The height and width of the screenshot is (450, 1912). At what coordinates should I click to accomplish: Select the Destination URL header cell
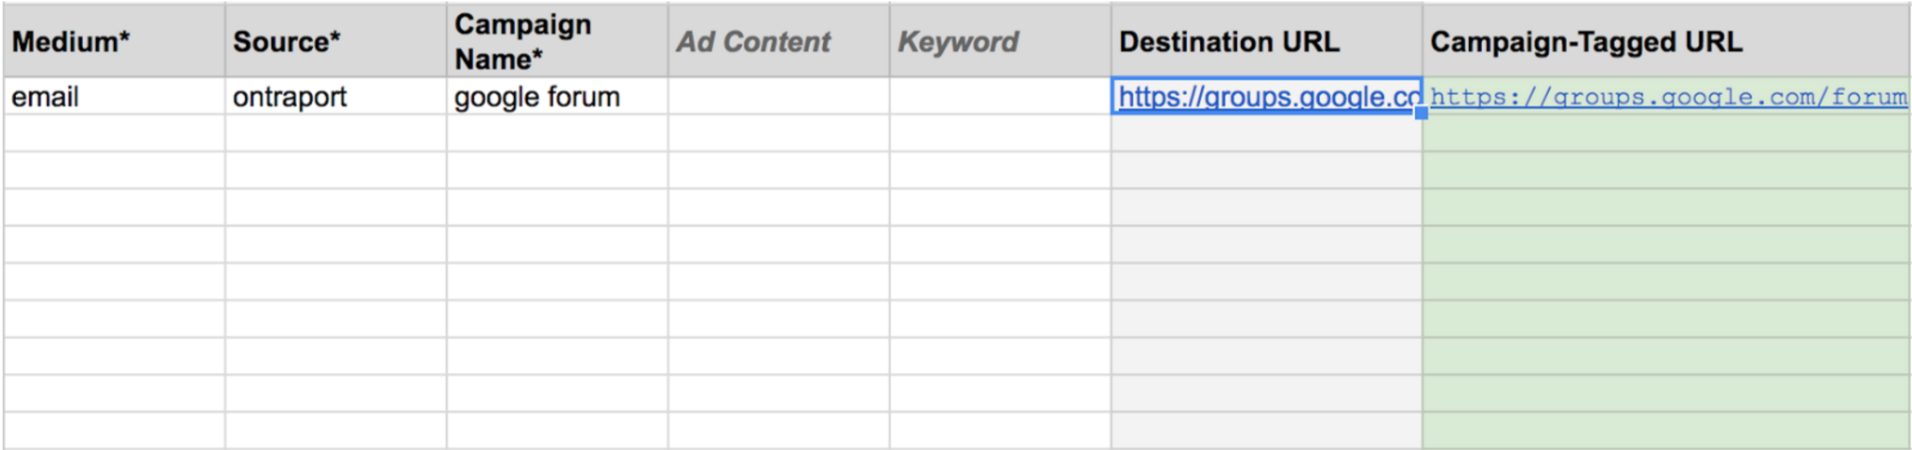pyautogui.click(x=1267, y=40)
